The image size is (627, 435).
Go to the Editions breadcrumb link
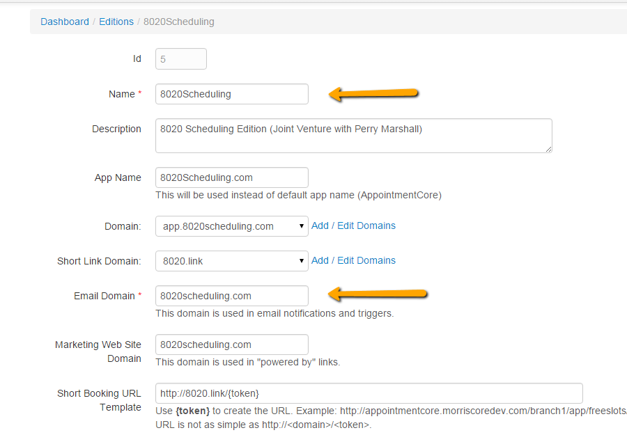click(x=116, y=22)
